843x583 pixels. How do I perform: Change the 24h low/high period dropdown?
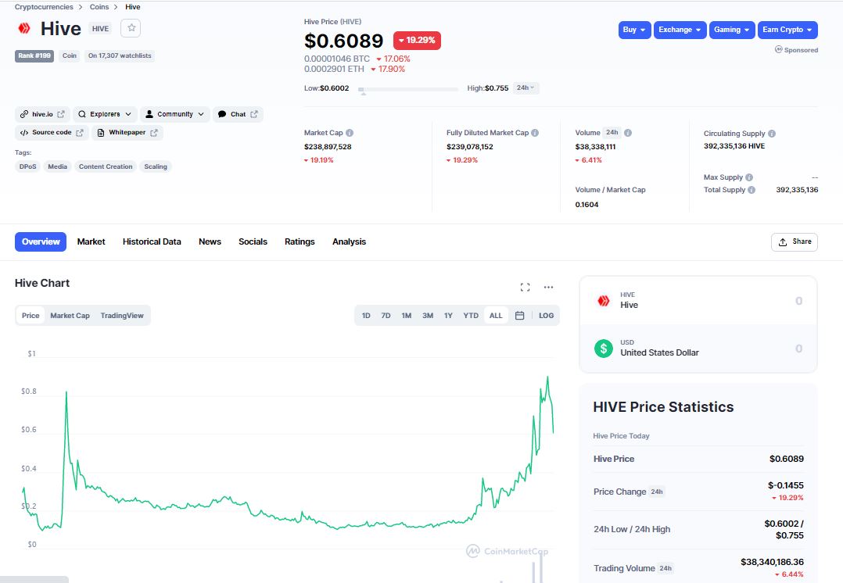point(526,88)
